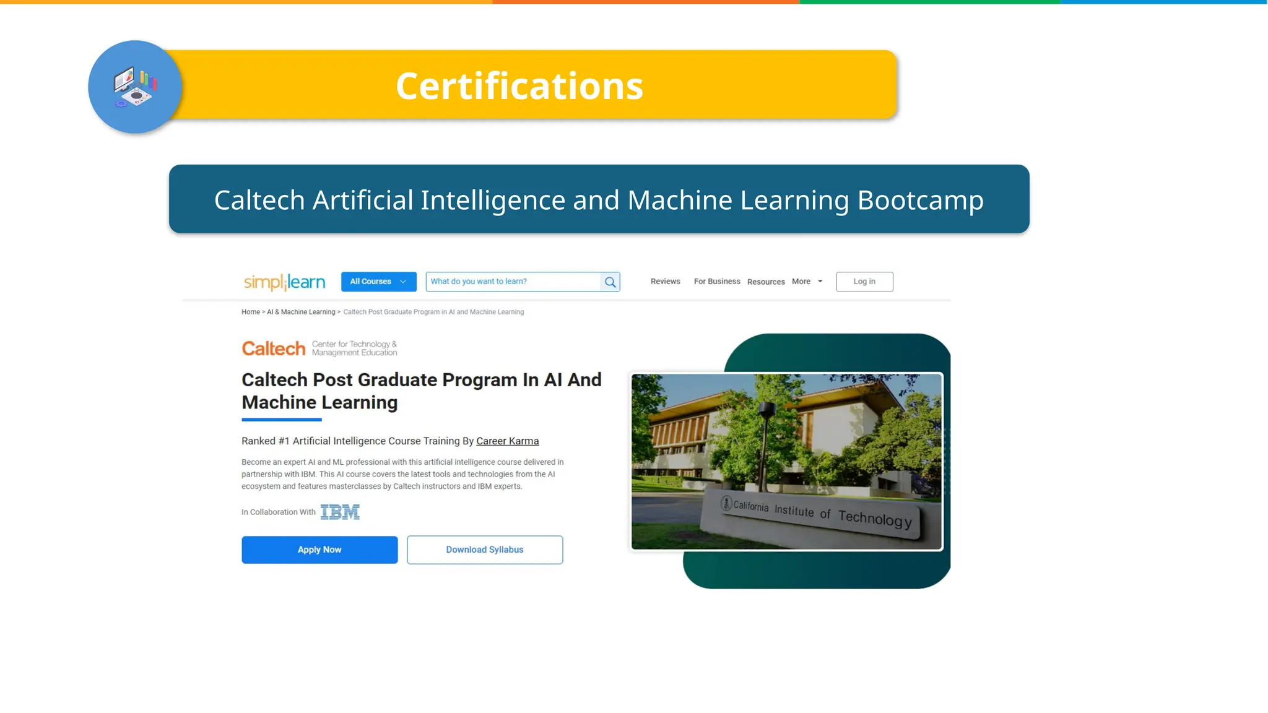Open the For Business menu item
The width and height of the screenshot is (1268, 713).
tap(717, 282)
